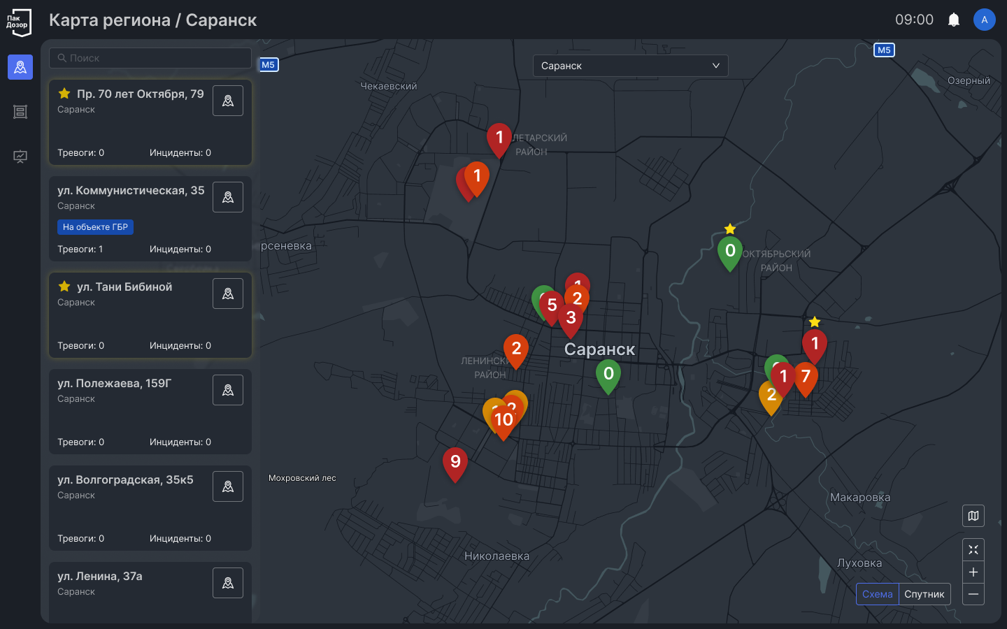
Task: Click the На объекте ГБР badge
Action: coord(95,227)
